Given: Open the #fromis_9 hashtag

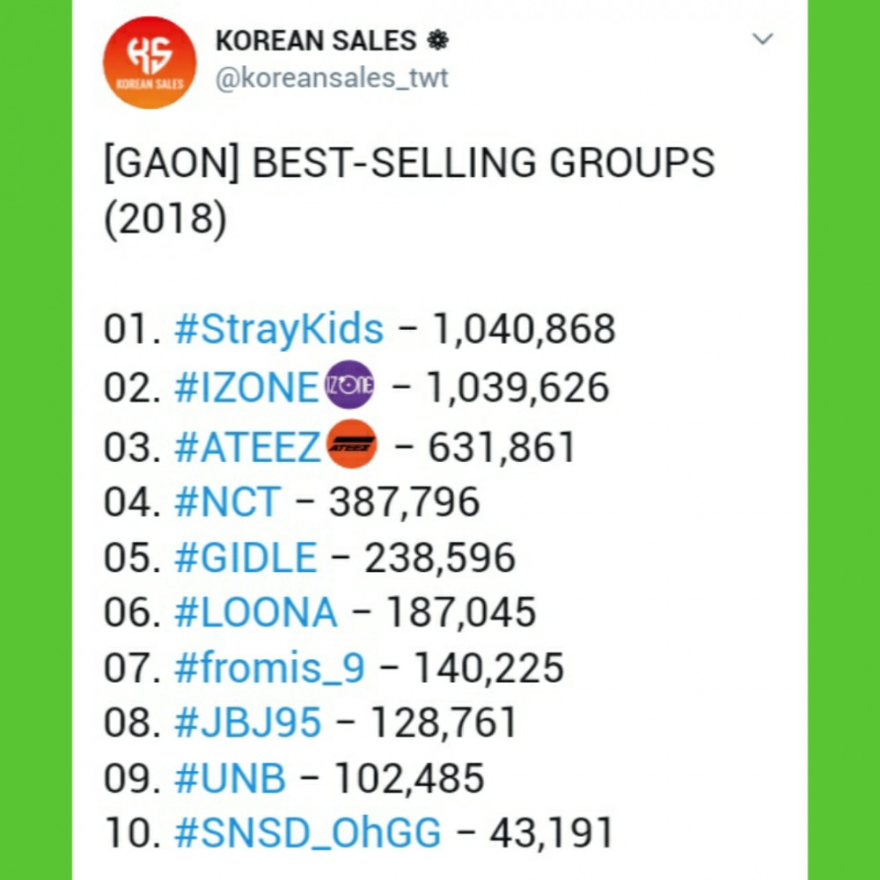Looking at the screenshot, I should pos(269,669).
